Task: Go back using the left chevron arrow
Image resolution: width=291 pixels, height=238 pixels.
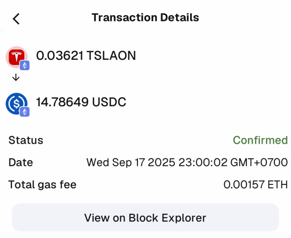Action: pyautogui.click(x=16, y=18)
